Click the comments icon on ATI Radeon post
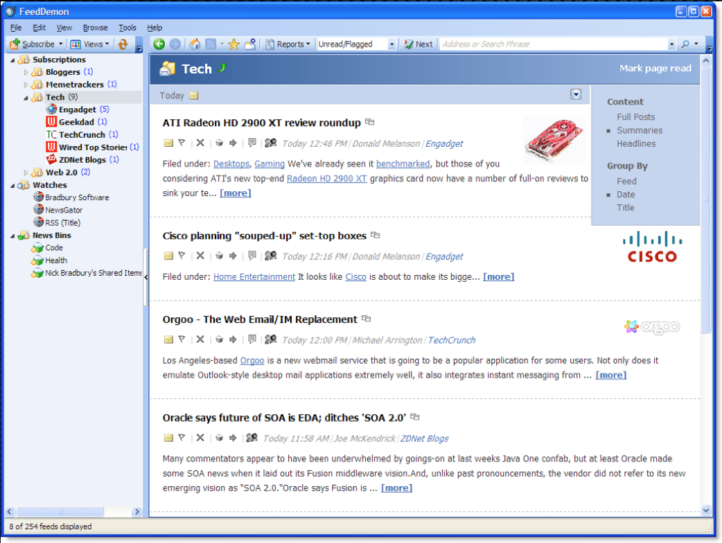This screenshot has height=543, width=722. click(252, 143)
